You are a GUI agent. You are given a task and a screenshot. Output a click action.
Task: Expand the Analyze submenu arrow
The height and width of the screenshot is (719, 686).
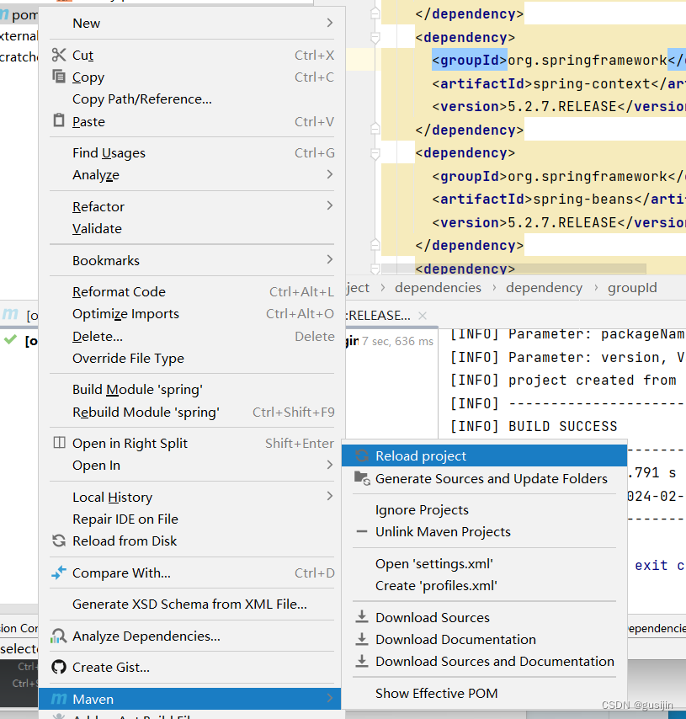click(x=329, y=174)
